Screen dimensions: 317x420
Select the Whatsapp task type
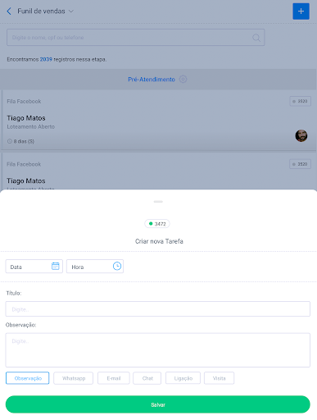[x=74, y=378]
